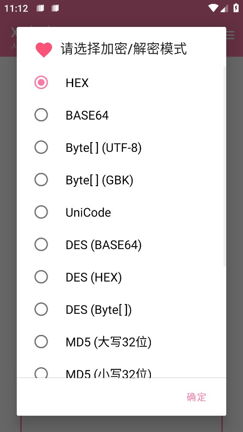
Task: Pick the DES (HEX) mode
Action: coord(121,277)
